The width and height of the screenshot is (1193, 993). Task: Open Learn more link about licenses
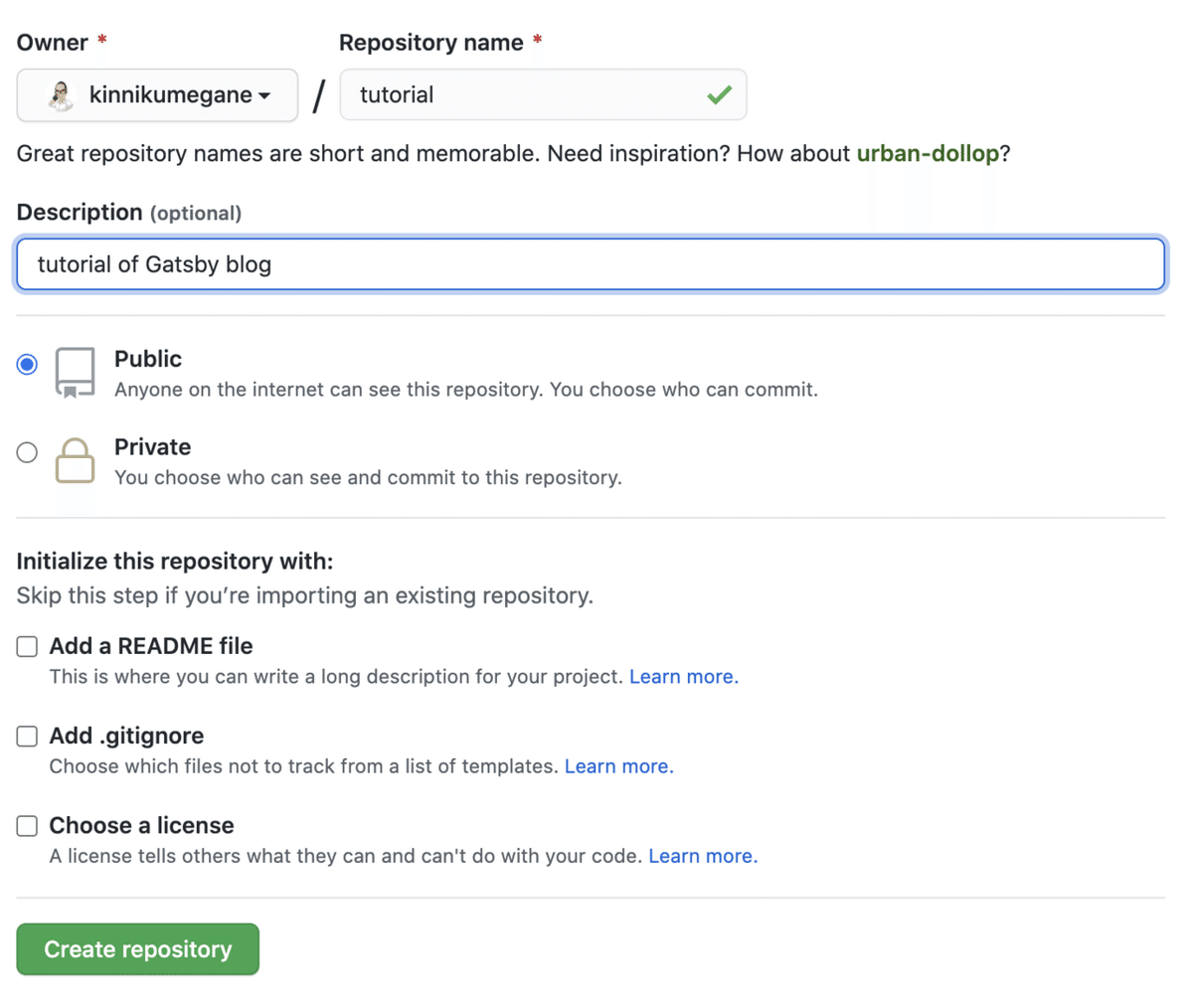click(x=703, y=856)
